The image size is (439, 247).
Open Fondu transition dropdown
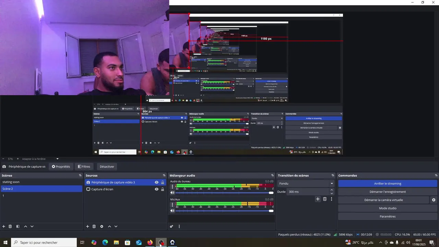pos(306,184)
